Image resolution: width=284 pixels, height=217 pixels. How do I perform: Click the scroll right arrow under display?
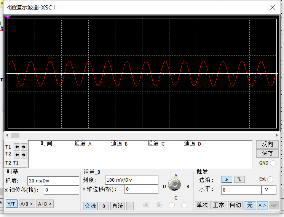click(x=277, y=135)
